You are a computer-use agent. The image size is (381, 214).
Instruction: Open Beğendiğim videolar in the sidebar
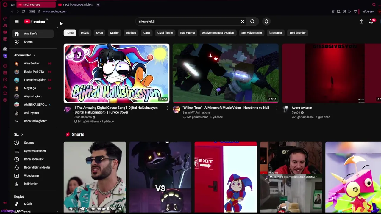(33, 167)
